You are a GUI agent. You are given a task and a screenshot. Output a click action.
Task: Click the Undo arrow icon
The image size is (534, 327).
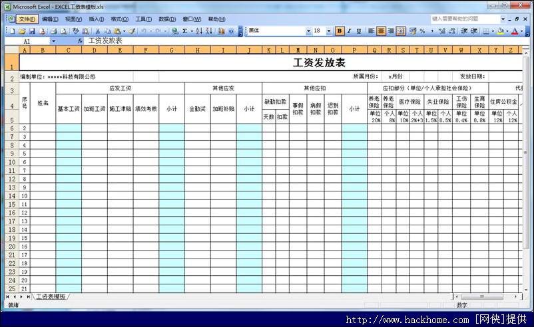point(144,31)
